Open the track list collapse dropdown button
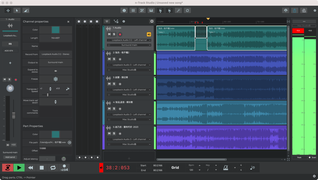 tap(107, 21)
